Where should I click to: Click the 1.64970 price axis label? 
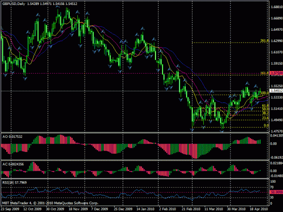pyautogui.click(x=277, y=29)
